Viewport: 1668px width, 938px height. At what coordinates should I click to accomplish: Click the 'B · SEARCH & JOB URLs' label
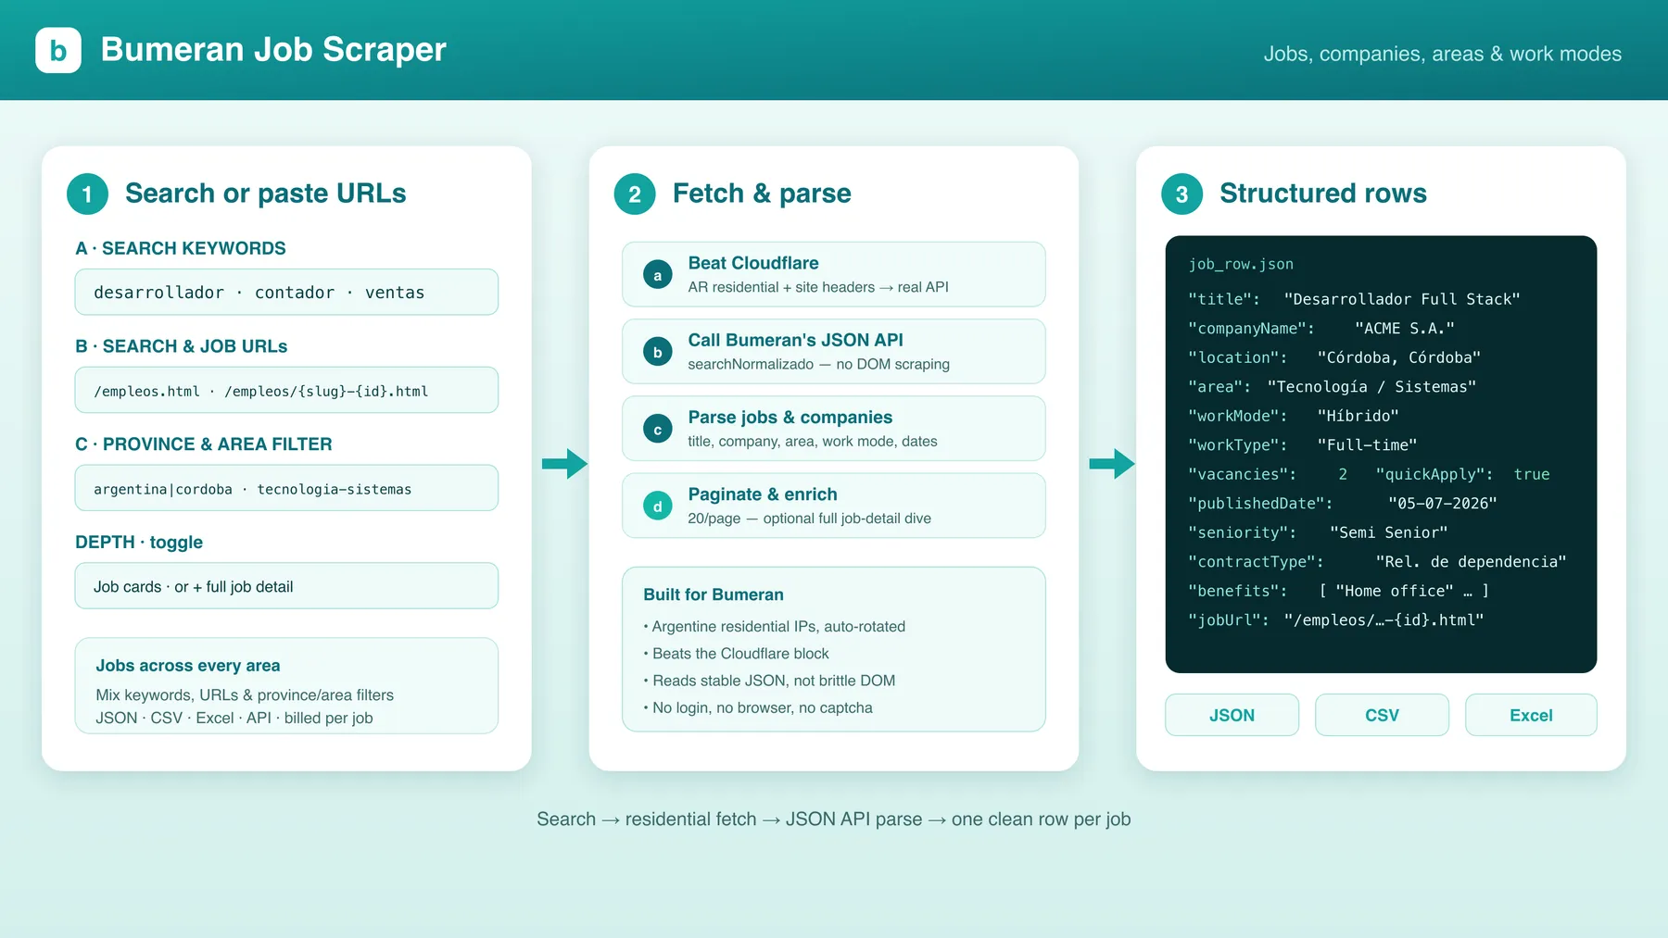click(x=182, y=346)
